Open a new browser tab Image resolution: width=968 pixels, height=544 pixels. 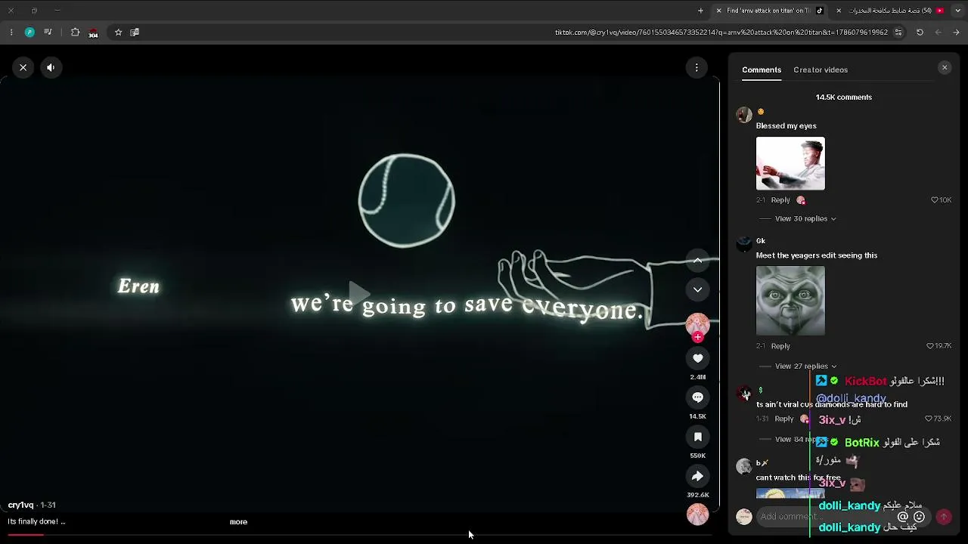point(700,11)
